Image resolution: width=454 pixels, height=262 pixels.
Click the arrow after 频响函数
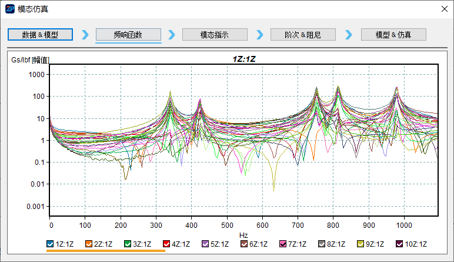(x=172, y=35)
